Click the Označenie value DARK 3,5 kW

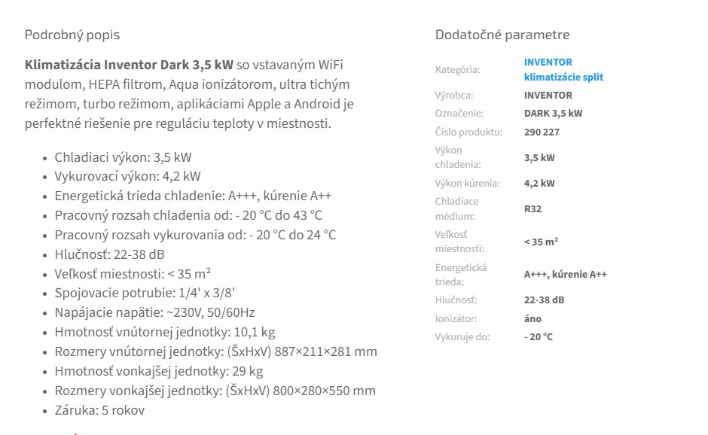click(x=553, y=113)
